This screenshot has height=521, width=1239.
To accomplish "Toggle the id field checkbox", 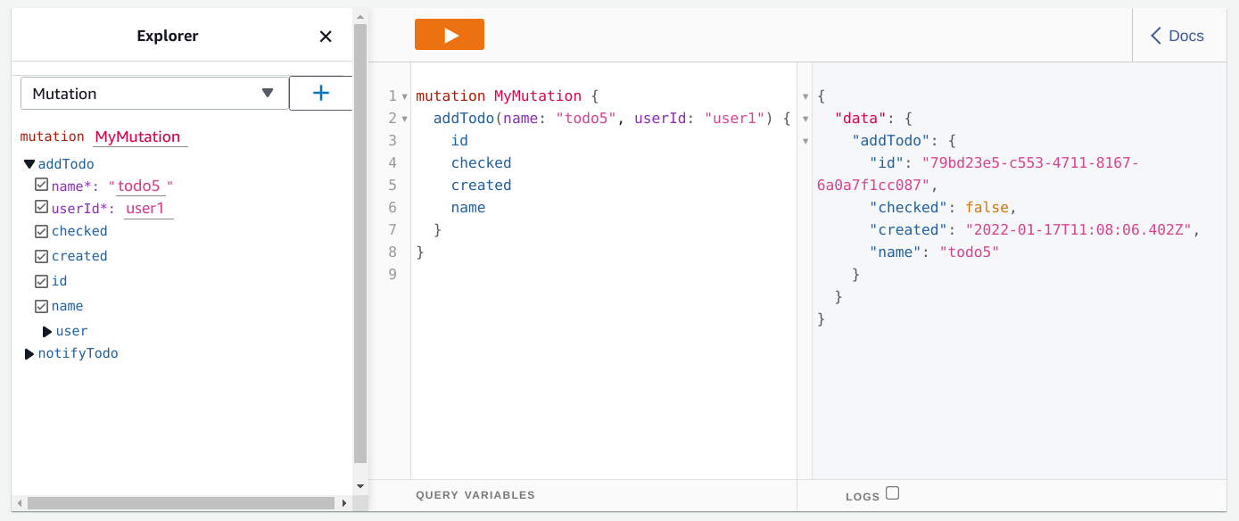I will tap(41, 281).
